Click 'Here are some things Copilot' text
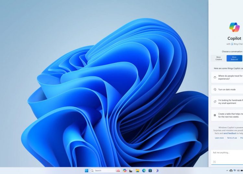Viewport: 243px width, 174px height. tap(228, 68)
